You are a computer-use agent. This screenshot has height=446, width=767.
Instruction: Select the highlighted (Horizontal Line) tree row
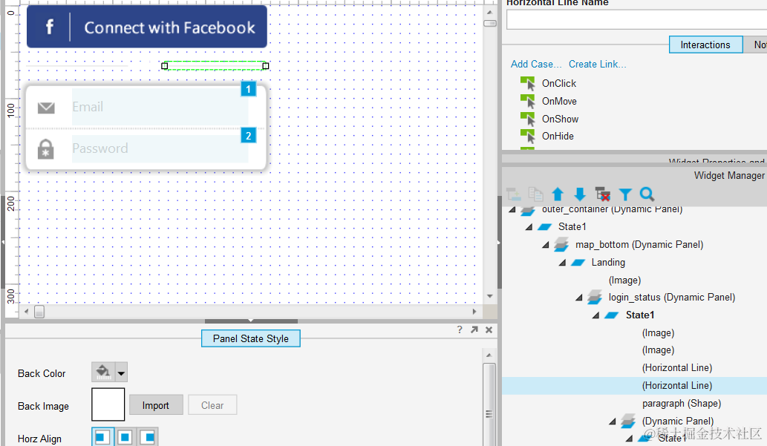634,385
